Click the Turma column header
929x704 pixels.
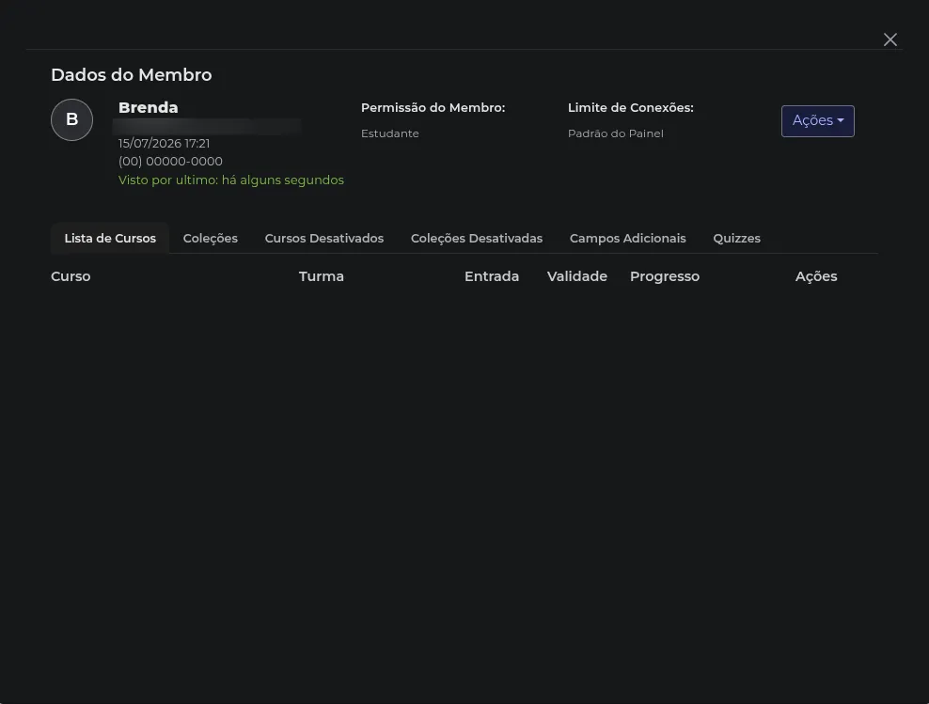click(x=322, y=276)
